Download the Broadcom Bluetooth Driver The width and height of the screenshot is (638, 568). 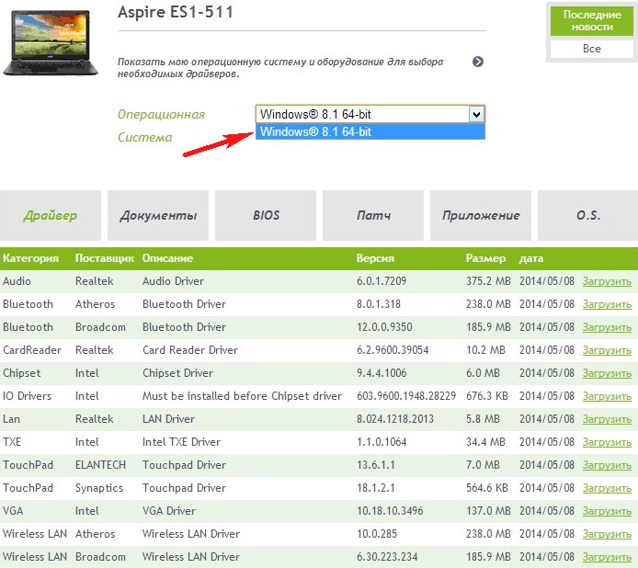click(x=607, y=327)
